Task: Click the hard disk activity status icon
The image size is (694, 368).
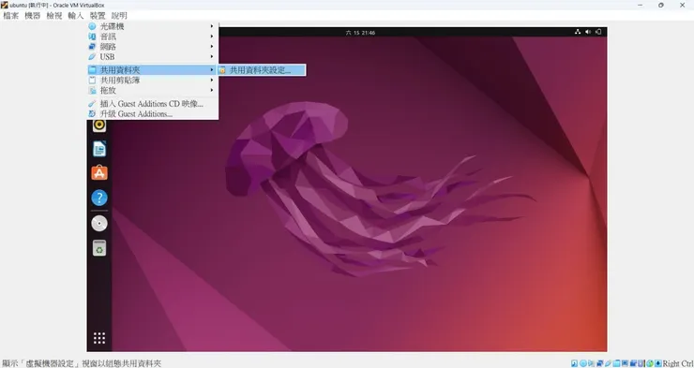Action: pos(574,363)
